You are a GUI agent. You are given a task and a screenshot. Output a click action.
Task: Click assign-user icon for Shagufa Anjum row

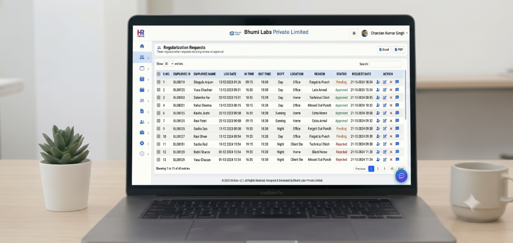pos(378,82)
